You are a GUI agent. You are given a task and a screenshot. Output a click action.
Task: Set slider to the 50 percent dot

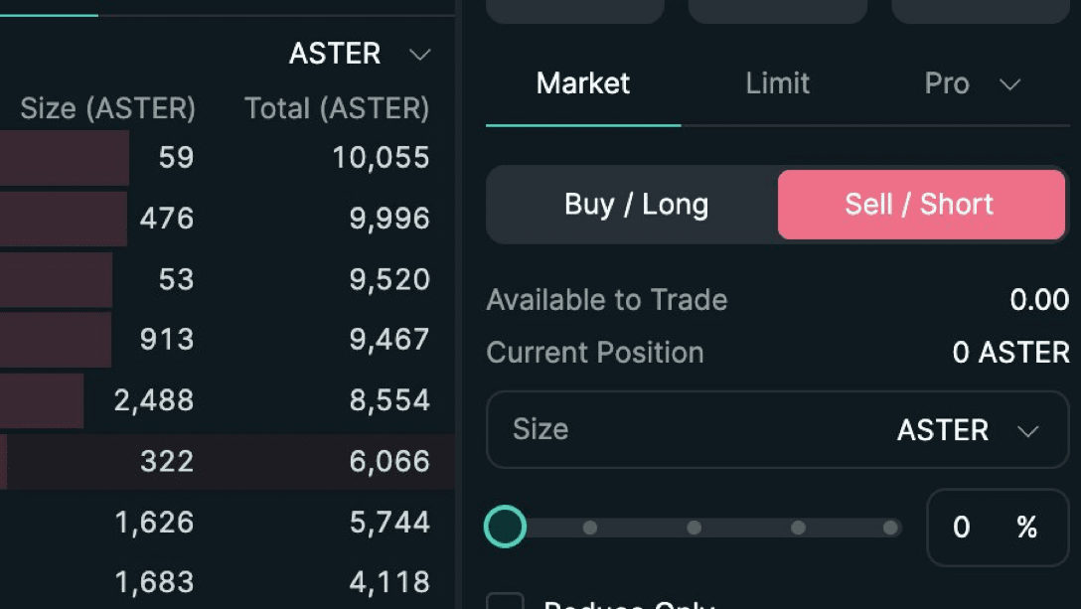(695, 528)
